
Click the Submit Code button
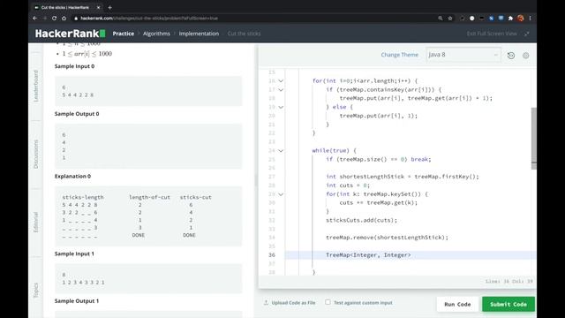508,304
